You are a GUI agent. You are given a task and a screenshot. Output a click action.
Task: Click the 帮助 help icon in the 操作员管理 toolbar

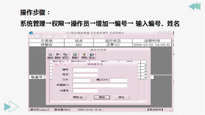(x=84, y=56)
